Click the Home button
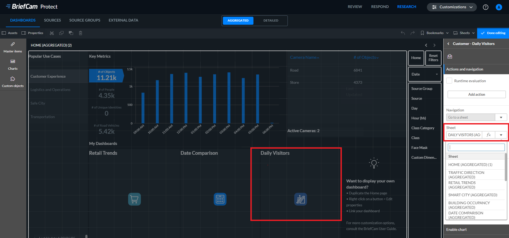 coord(416,58)
